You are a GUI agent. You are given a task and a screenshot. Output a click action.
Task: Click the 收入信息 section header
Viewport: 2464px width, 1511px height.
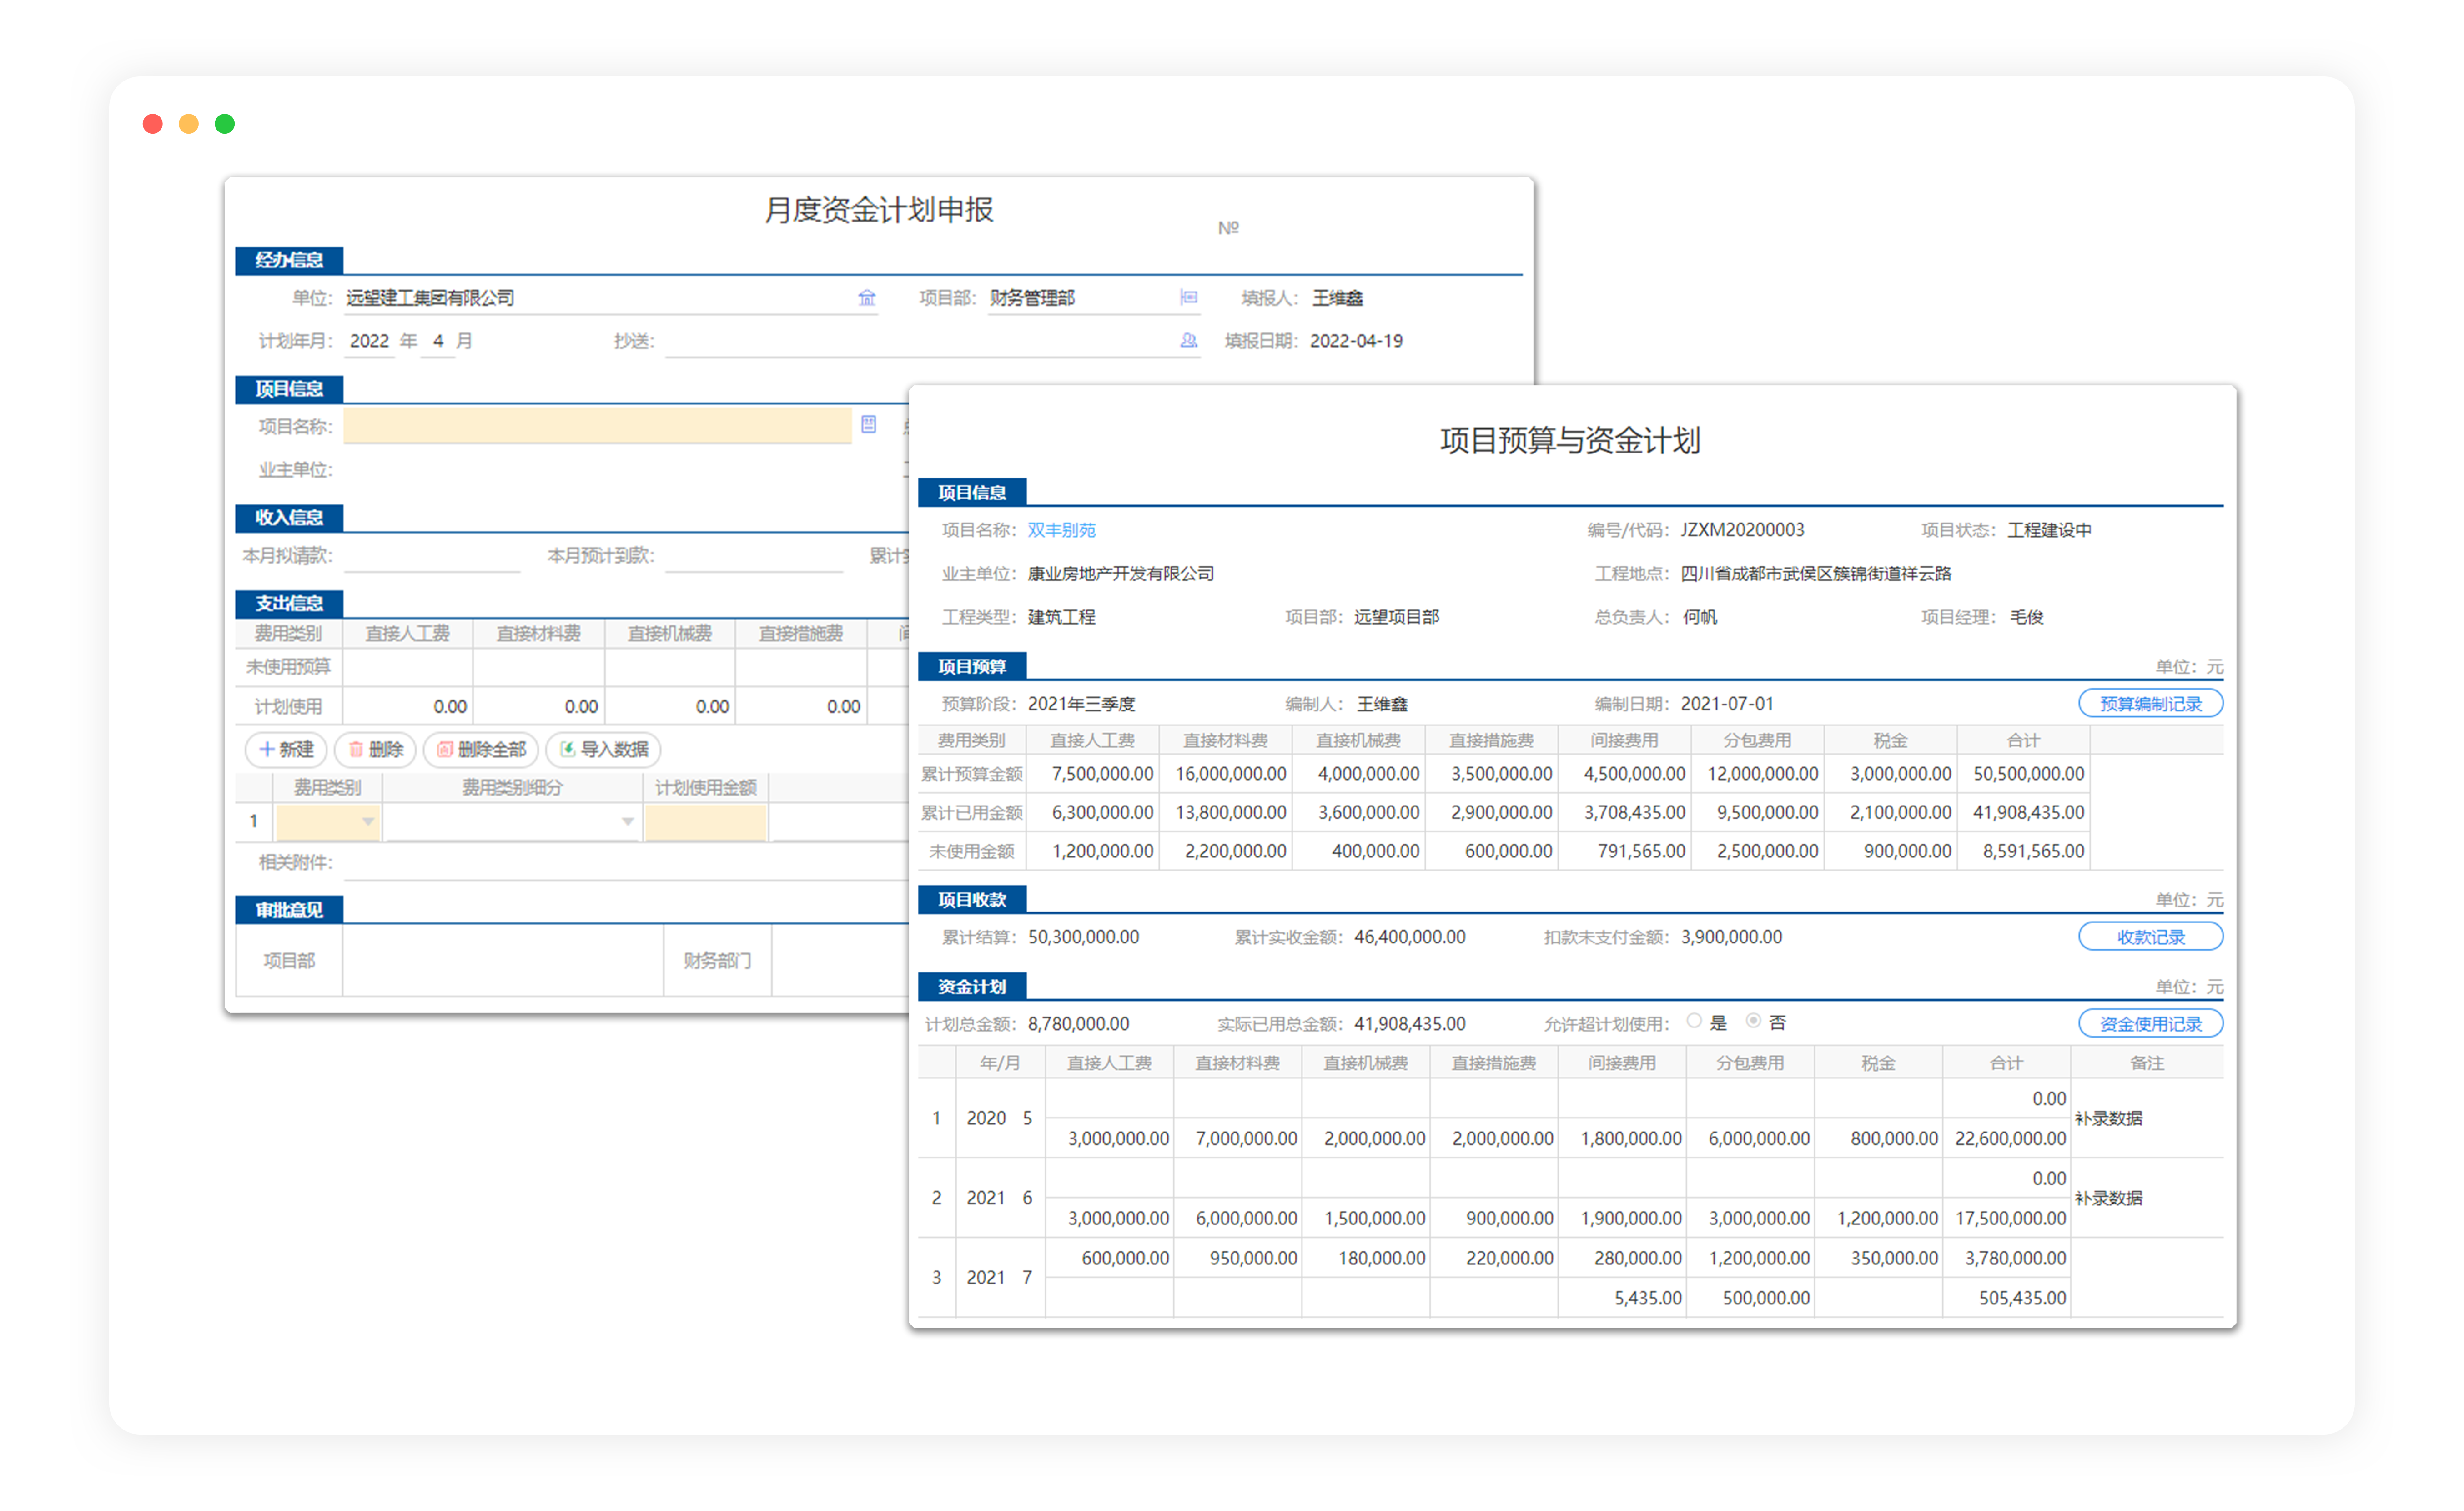289,517
